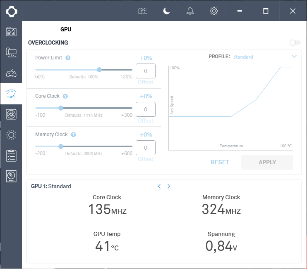307x269 pixels.
Task: Click the Memory Clock slider handle
Action: [61, 146]
